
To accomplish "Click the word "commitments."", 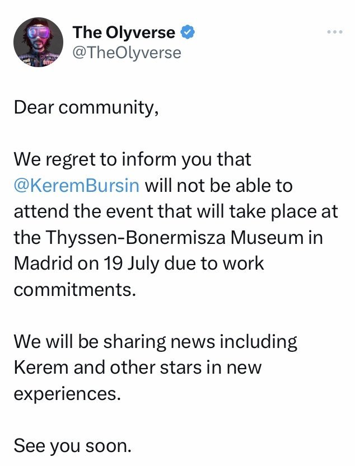I will pyautogui.click(x=74, y=290).
